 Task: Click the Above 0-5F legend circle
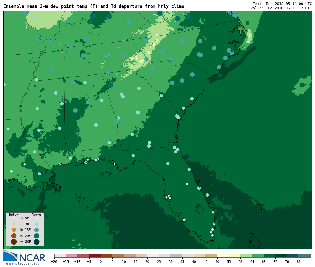[x=36, y=218]
